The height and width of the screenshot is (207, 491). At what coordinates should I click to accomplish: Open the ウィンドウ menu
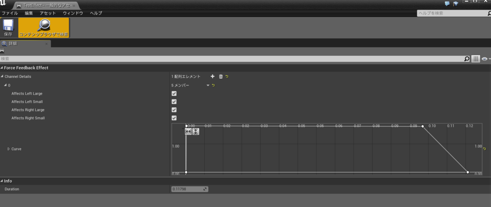(73, 13)
